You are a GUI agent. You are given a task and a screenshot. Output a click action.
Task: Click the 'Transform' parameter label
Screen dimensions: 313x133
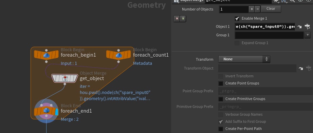(x=204, y=59)
